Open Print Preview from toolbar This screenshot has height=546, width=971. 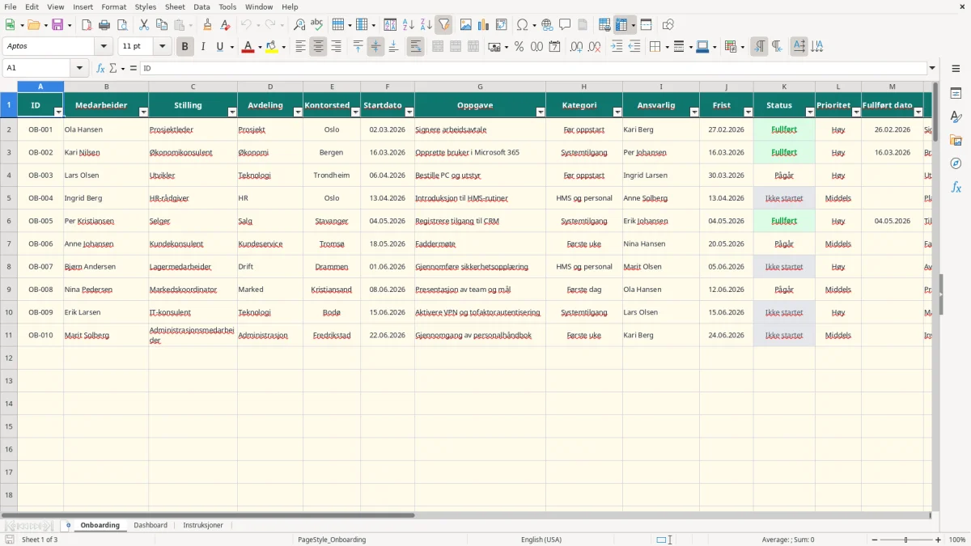(x=122, y=25)
